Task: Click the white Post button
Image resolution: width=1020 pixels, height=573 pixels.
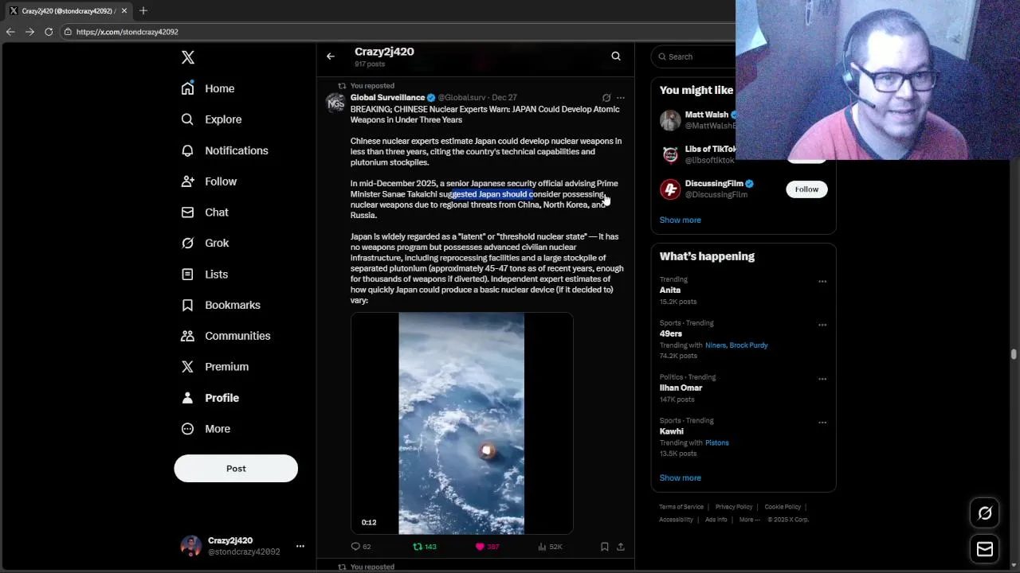Action: [236, 469]
